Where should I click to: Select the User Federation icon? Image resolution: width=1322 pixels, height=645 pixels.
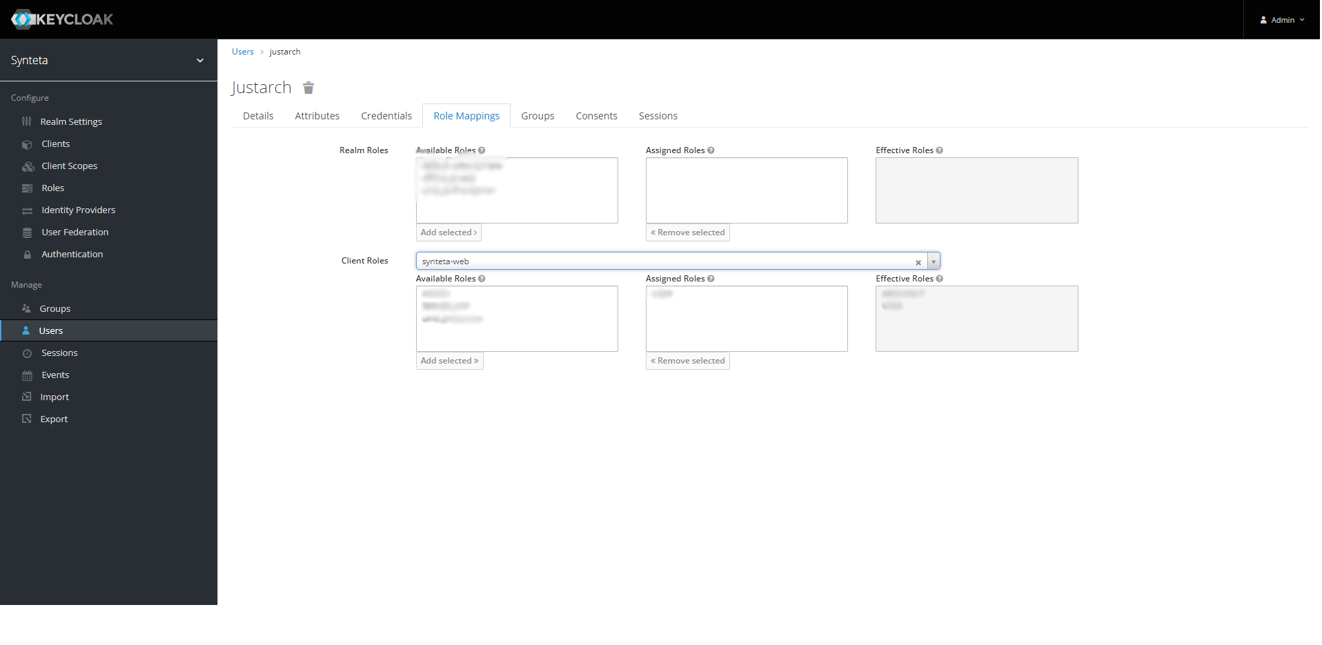click(26, 232)
